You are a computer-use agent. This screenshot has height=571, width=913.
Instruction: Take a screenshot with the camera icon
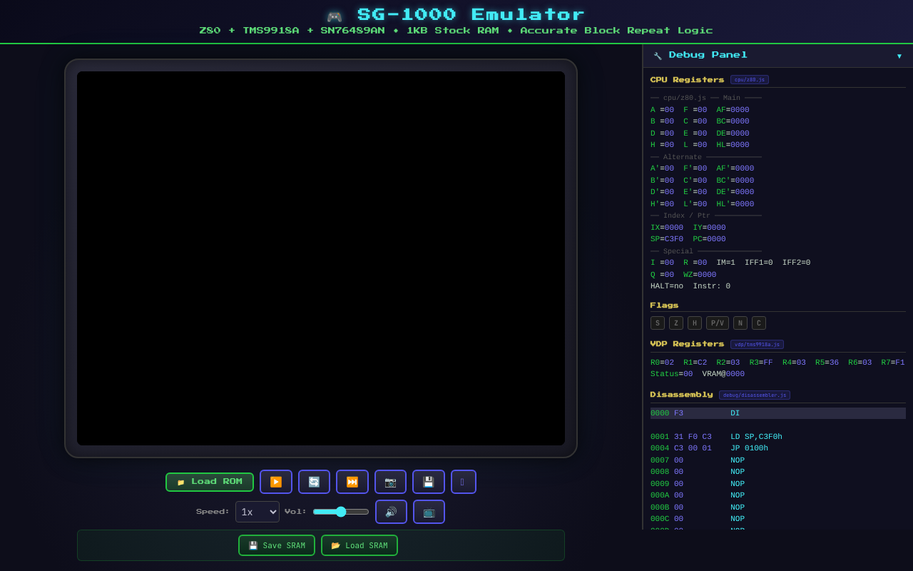390,482
